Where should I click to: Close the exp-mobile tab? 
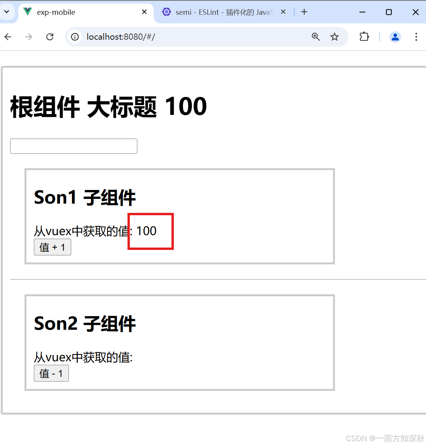tap(144, 12)
